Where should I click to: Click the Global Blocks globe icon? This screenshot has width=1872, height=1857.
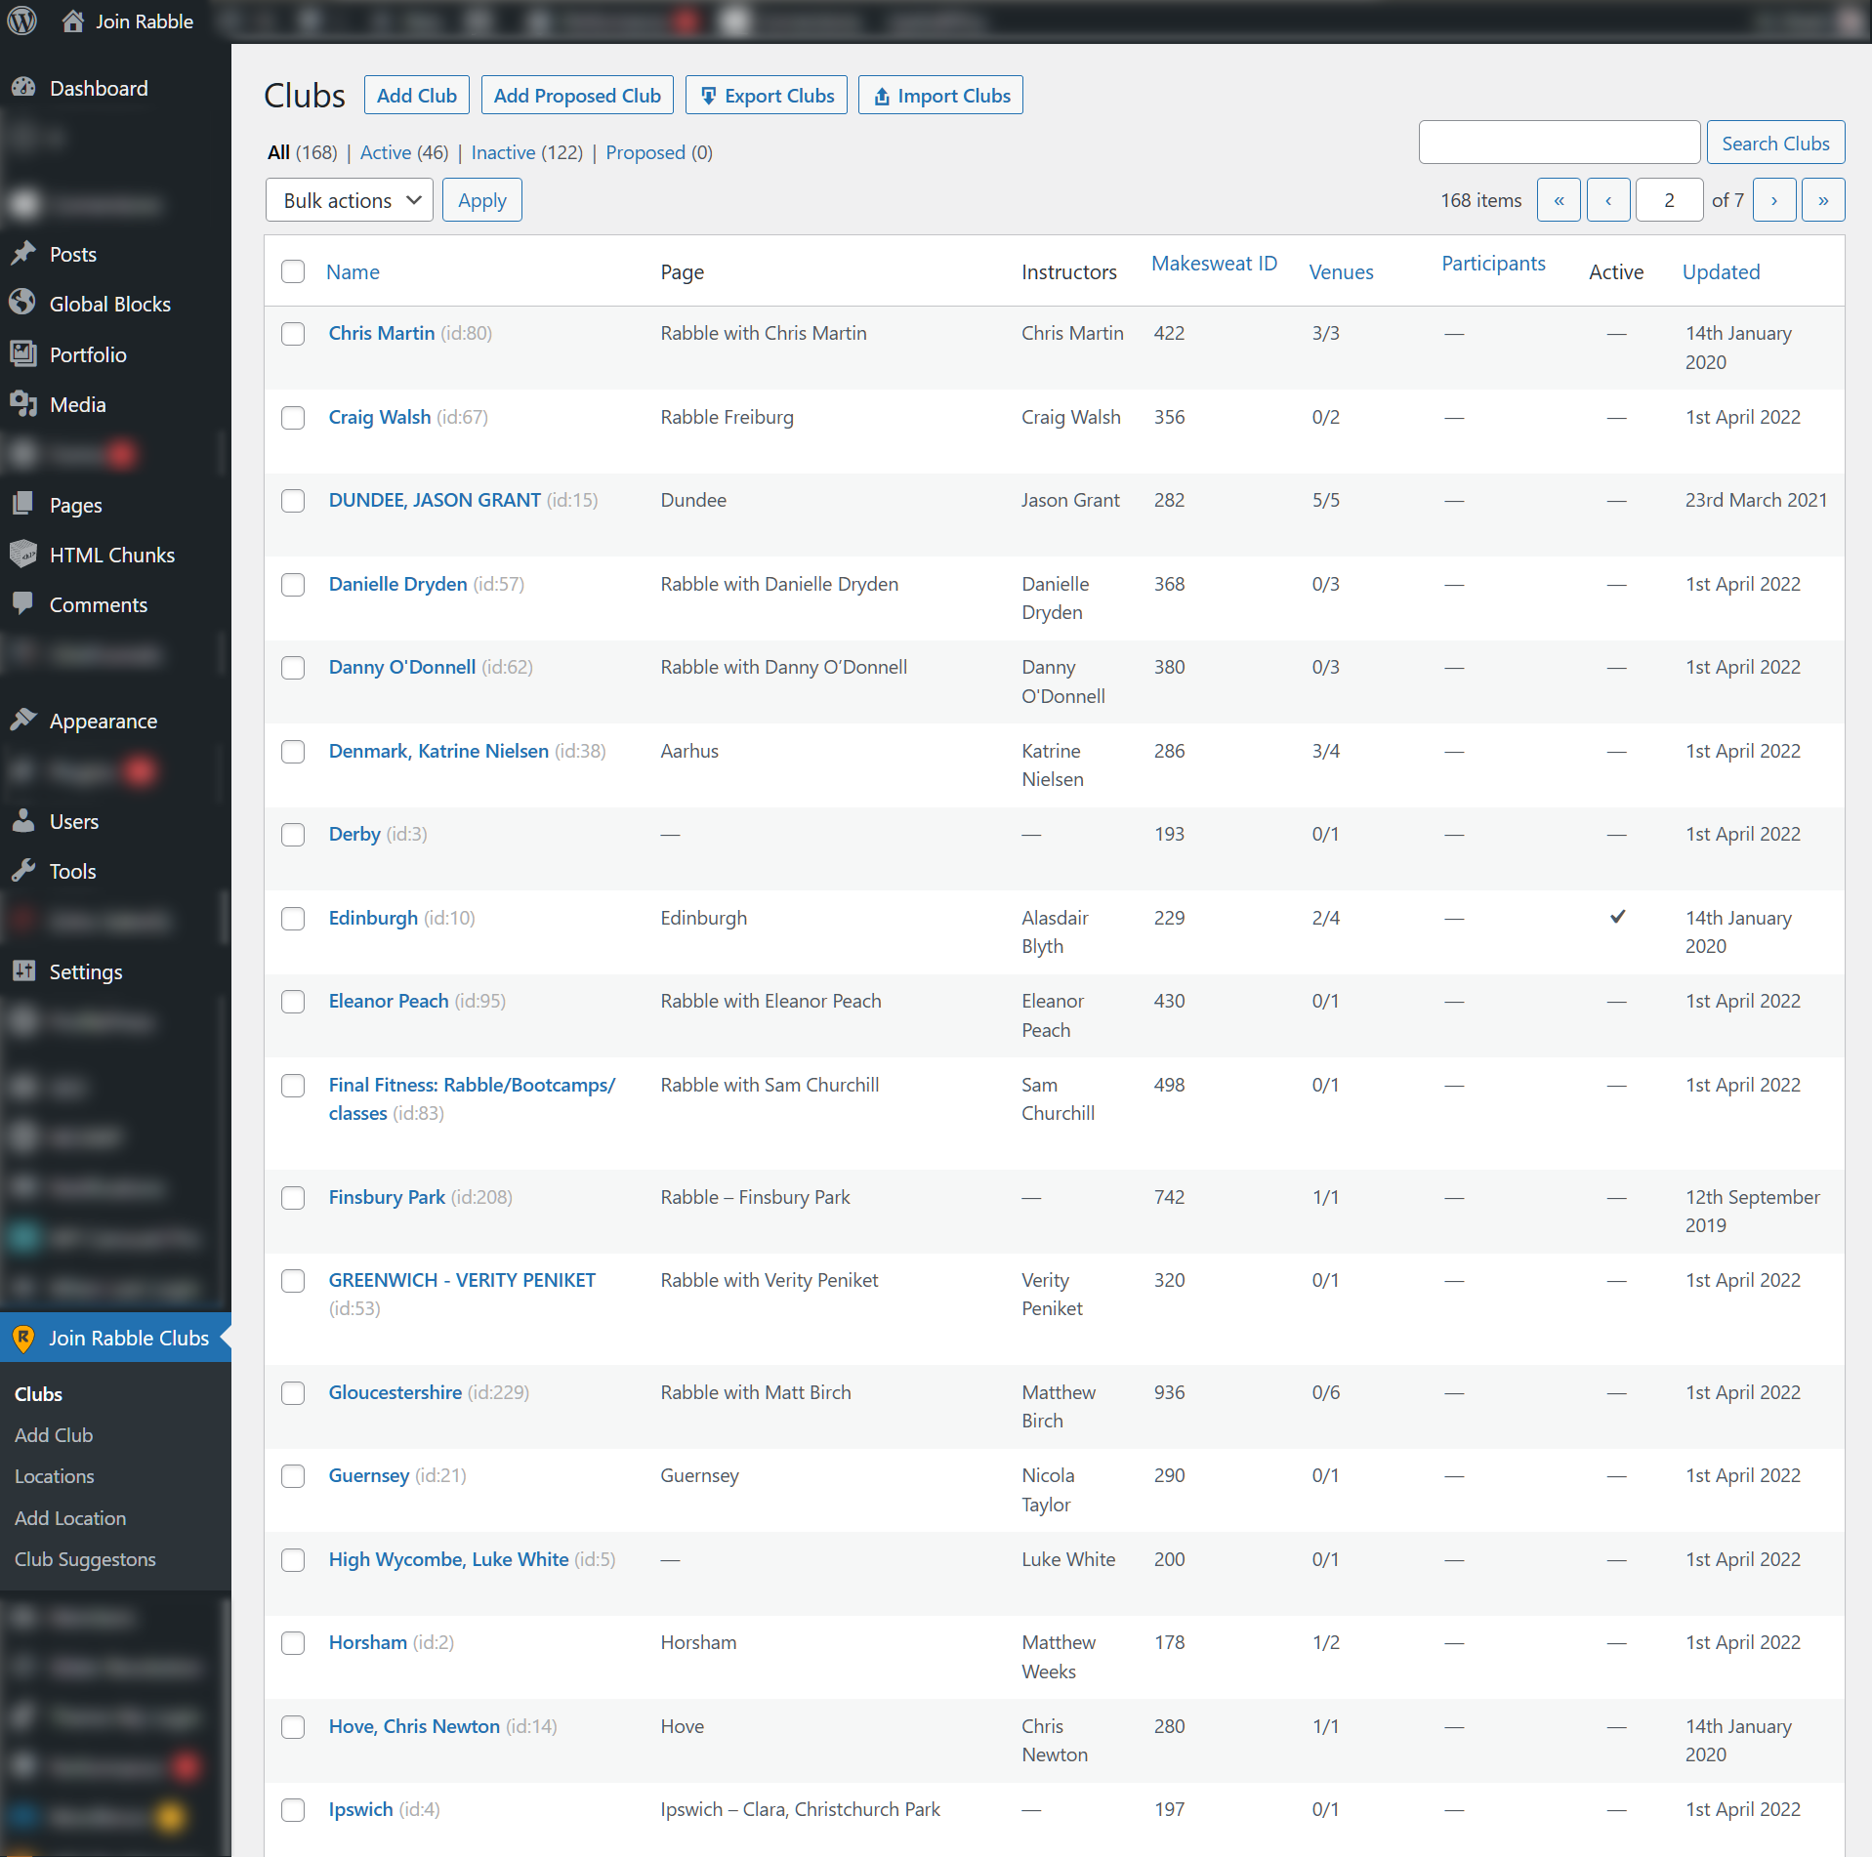(23, 304)
